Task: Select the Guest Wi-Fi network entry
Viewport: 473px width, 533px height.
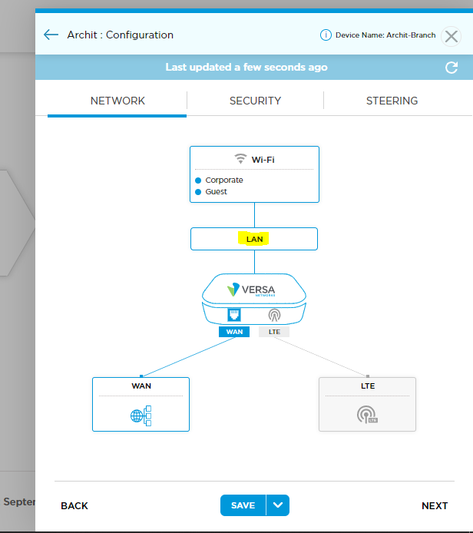Action: 211,192
